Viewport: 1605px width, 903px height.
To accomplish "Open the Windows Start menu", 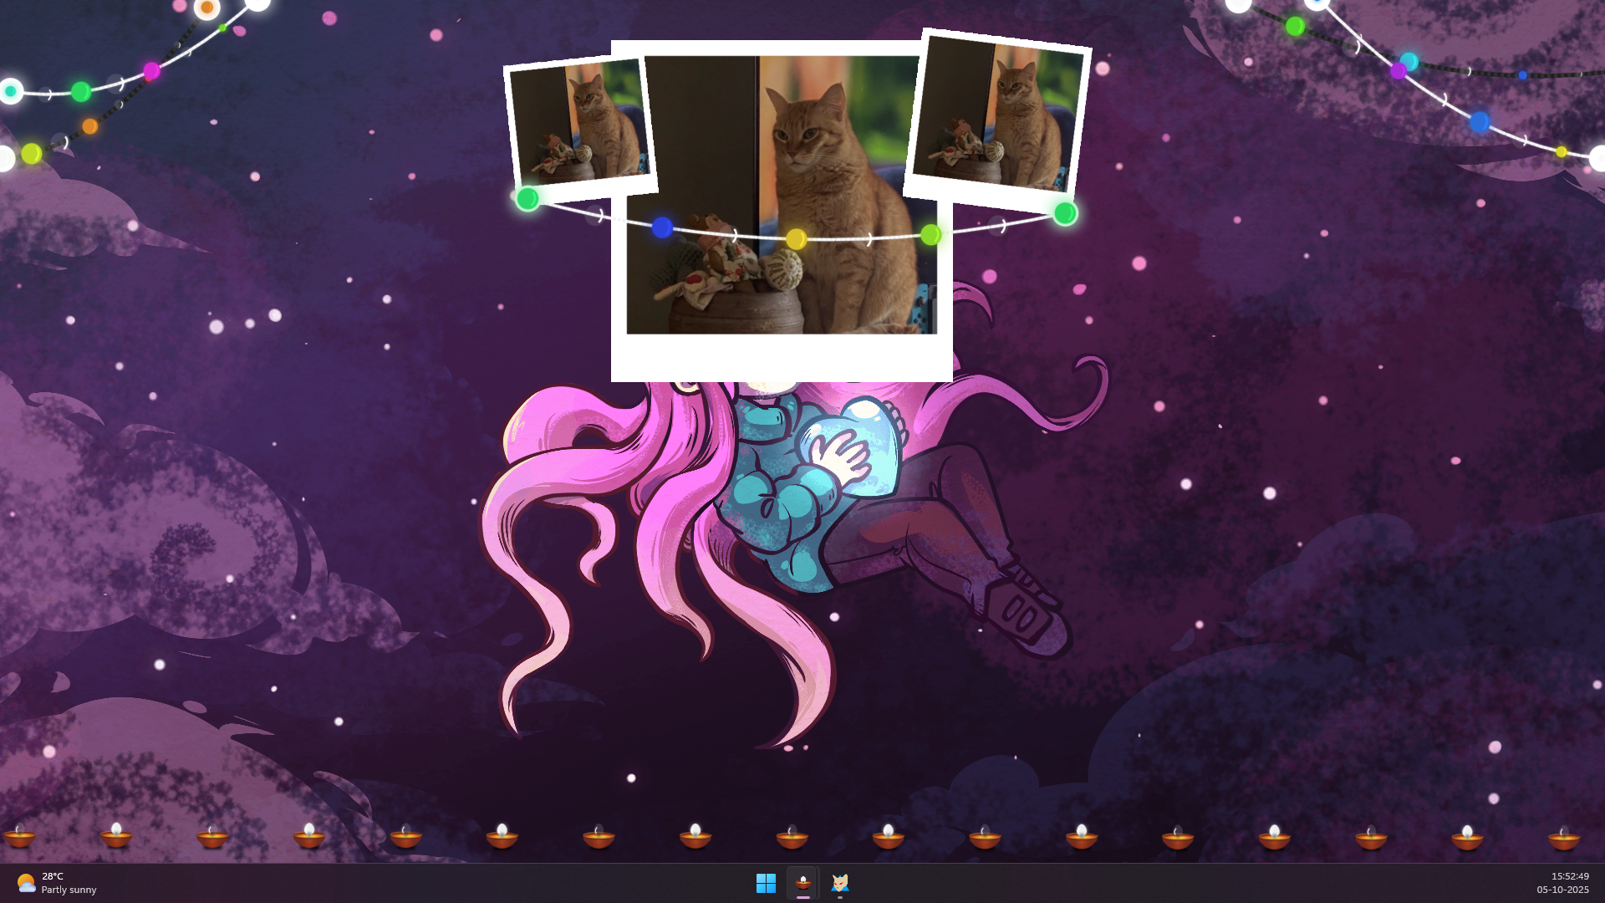I will click(x=766, y=883).
